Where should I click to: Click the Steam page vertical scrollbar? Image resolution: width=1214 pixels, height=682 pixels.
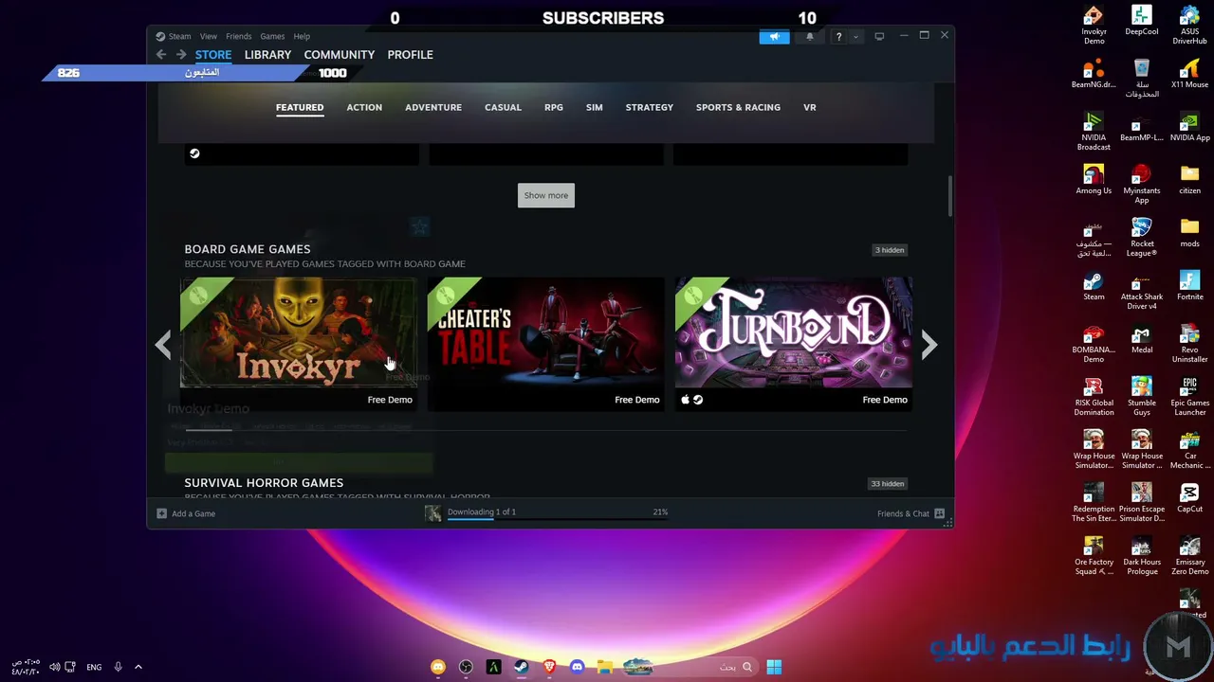tap(949, 195)
